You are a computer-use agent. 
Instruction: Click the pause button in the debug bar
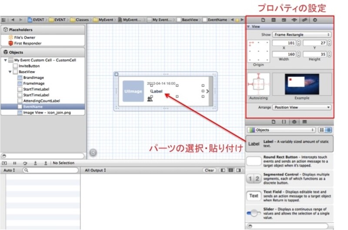coord(14,163)
